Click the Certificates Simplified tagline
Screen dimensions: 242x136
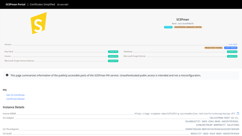click(42, 5)
